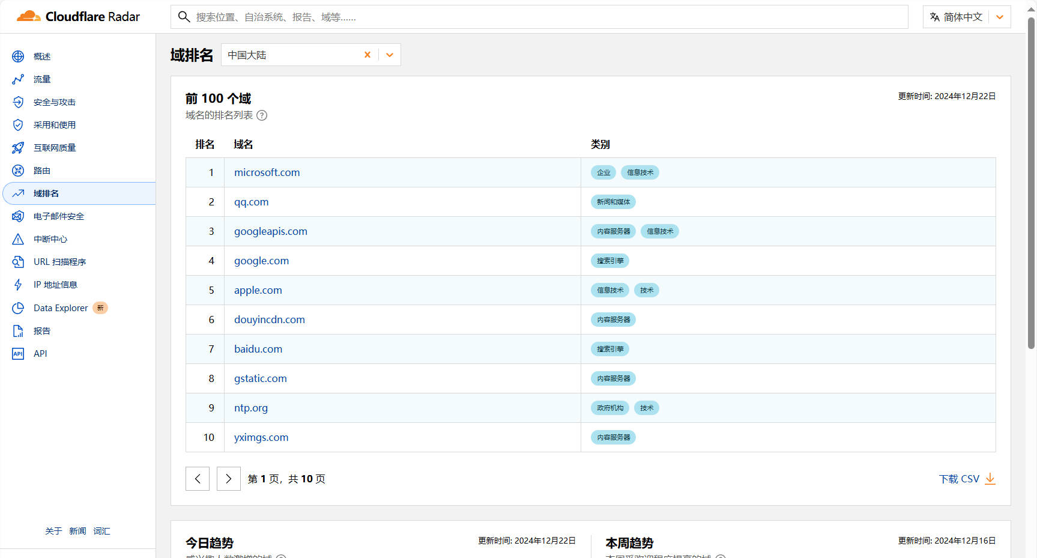This screenshot has height=558, width=1037.
Task: Click the help question icon beside 域名的排名列表
Action: coord(262,115)
